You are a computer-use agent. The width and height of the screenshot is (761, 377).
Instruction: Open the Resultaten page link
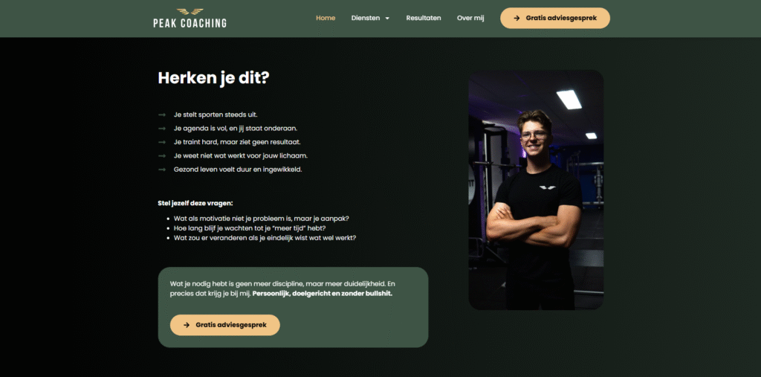tap(424, 18)
